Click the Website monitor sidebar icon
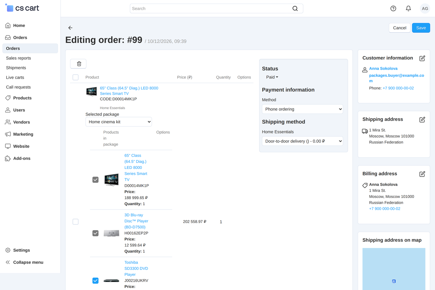This screenshot has width=435, height=290. point(8,146)
